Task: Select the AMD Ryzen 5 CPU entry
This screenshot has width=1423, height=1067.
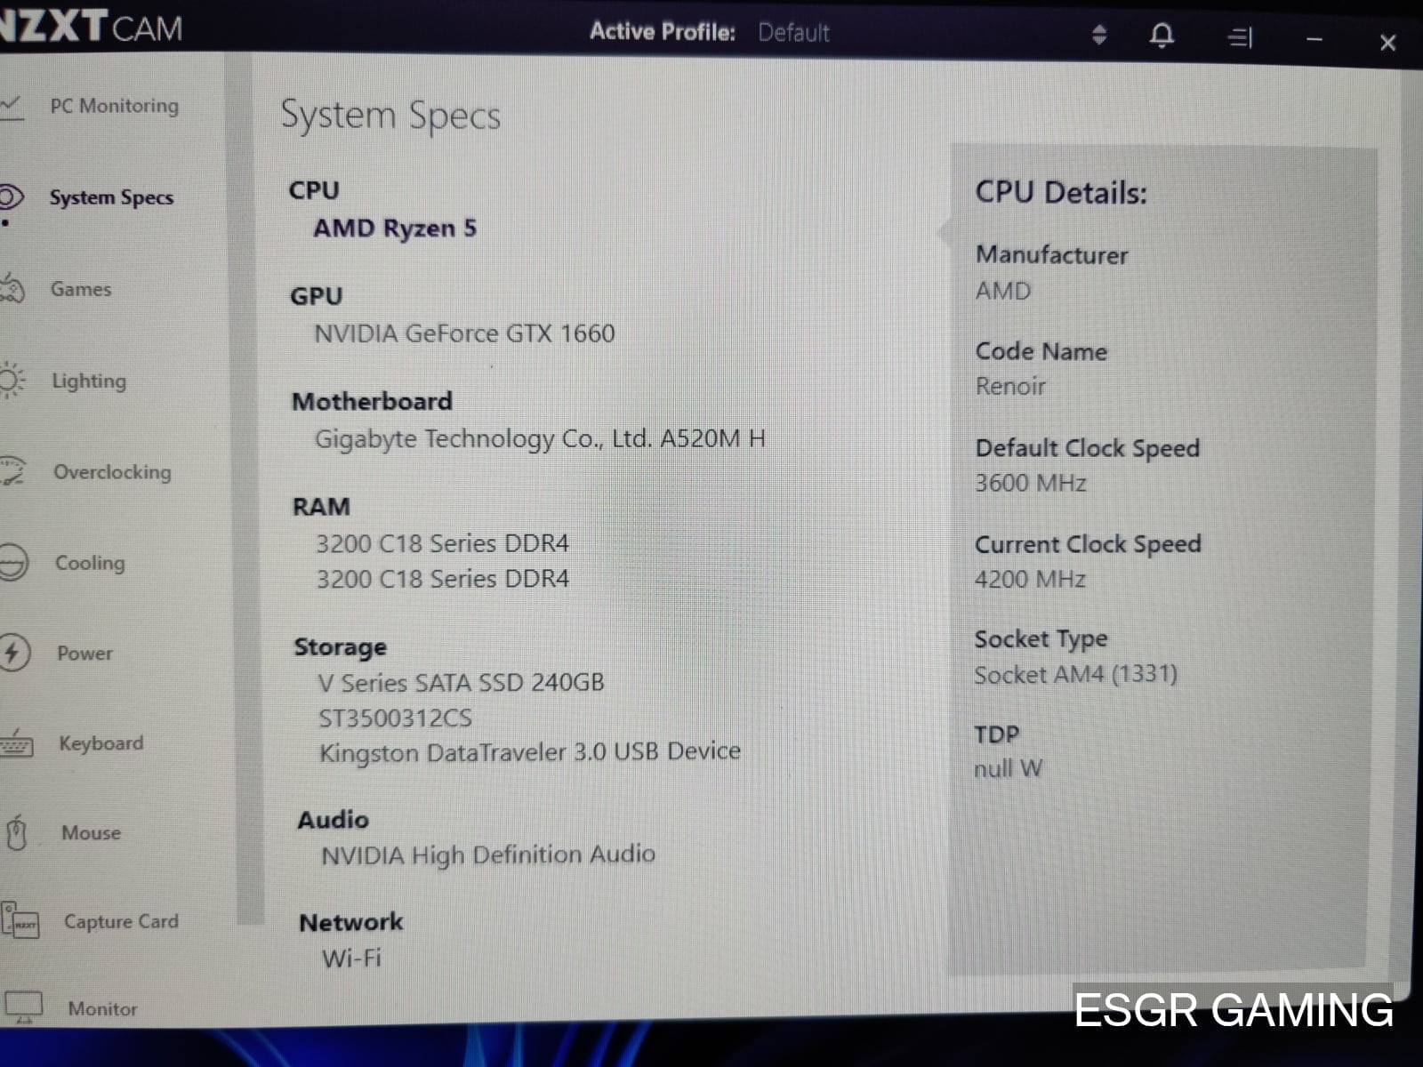Action: pyautogui.click(x=395, y=229)
